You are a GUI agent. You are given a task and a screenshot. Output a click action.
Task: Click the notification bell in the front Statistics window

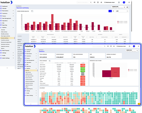point(130,46)
